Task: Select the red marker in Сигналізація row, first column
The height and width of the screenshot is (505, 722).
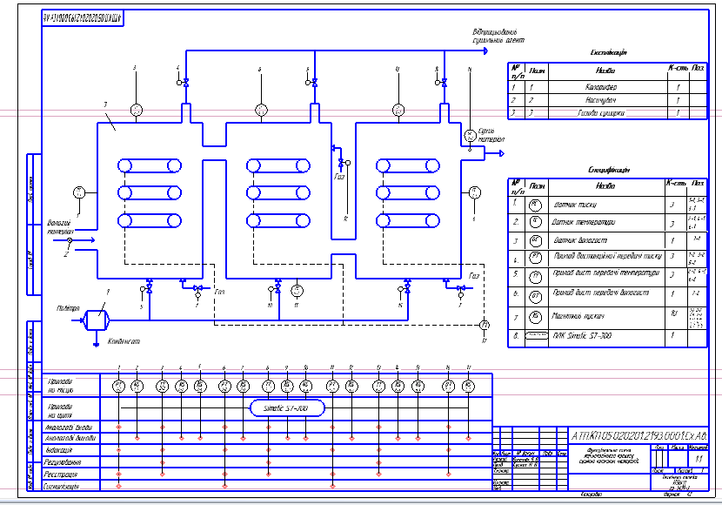Action: 119,486
